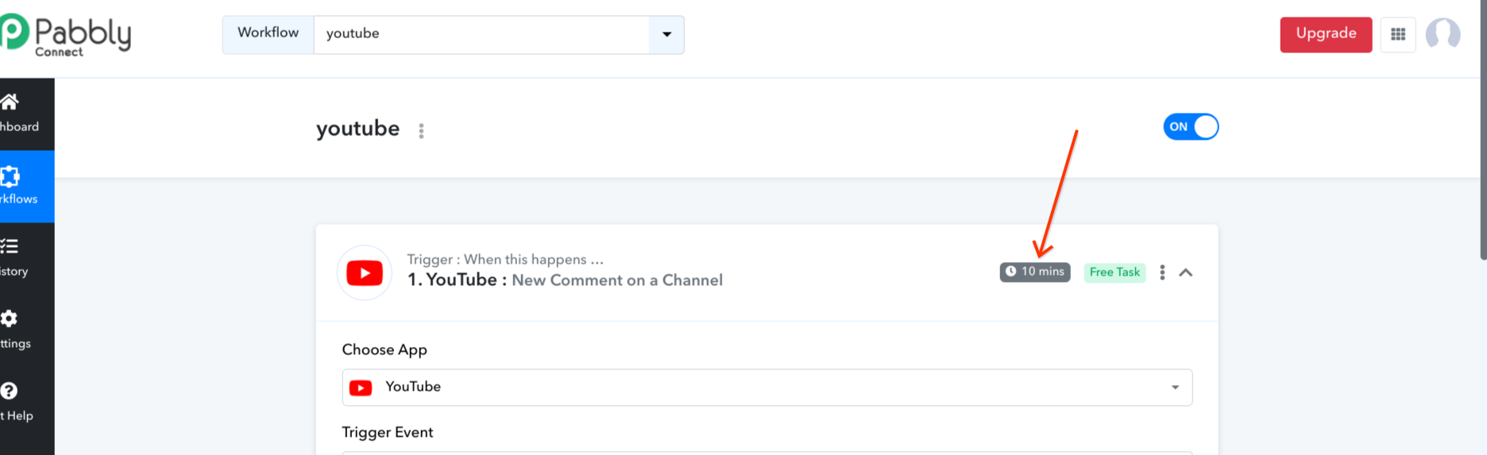Turn off the workflow ON toggle

pyautogui.click(x=1191, y=127)
